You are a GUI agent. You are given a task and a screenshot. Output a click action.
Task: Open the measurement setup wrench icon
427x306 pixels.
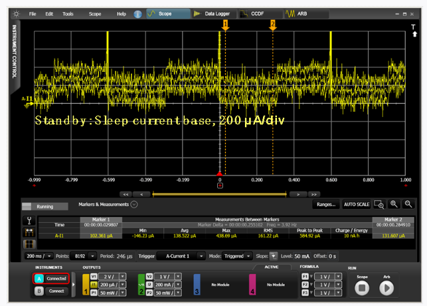tap(29, 220)
